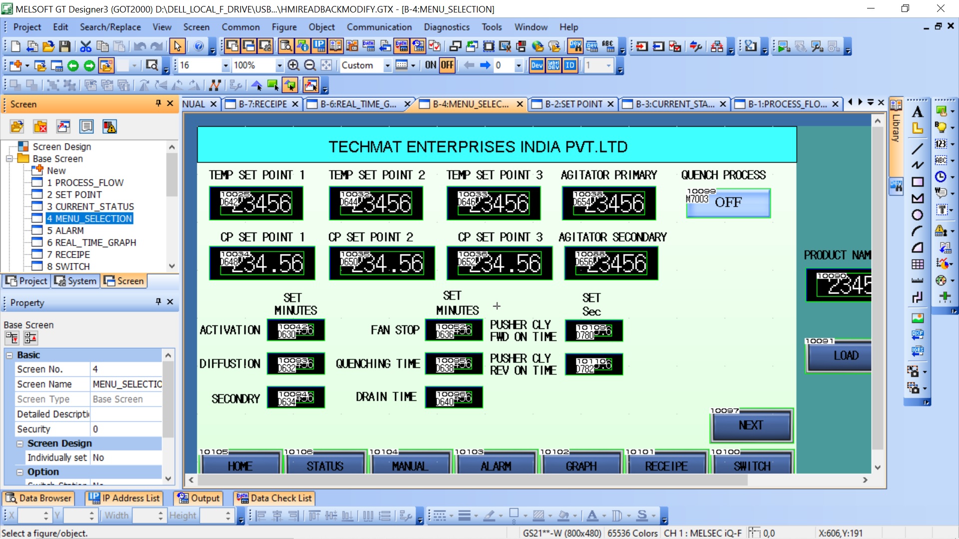The width and height of the screenshot is (959, 539).
Task: Toggle the OFF display state button
Action: (x=447, y=65)
